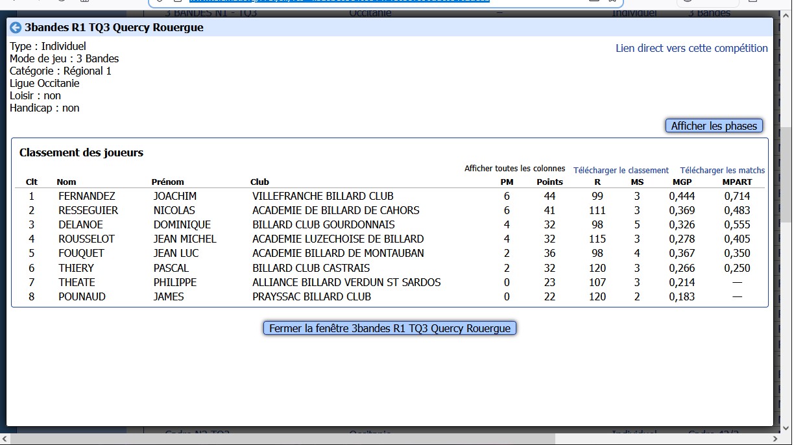Click the blue back arrow beside the title
The height and width of the screenshot is (445, 794).
coord(16,27)
